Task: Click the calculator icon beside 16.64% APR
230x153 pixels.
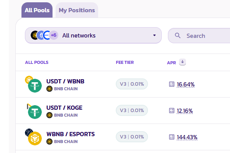Action: pos(172,84)
